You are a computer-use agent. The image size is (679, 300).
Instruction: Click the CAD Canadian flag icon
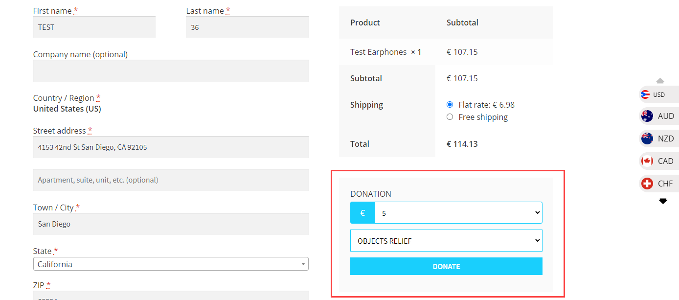coord(648,161)
